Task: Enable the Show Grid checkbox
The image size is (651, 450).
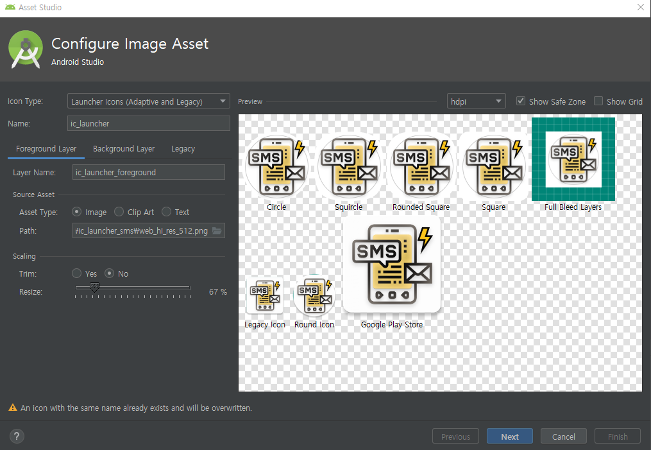Action: (x=598, y=101)
